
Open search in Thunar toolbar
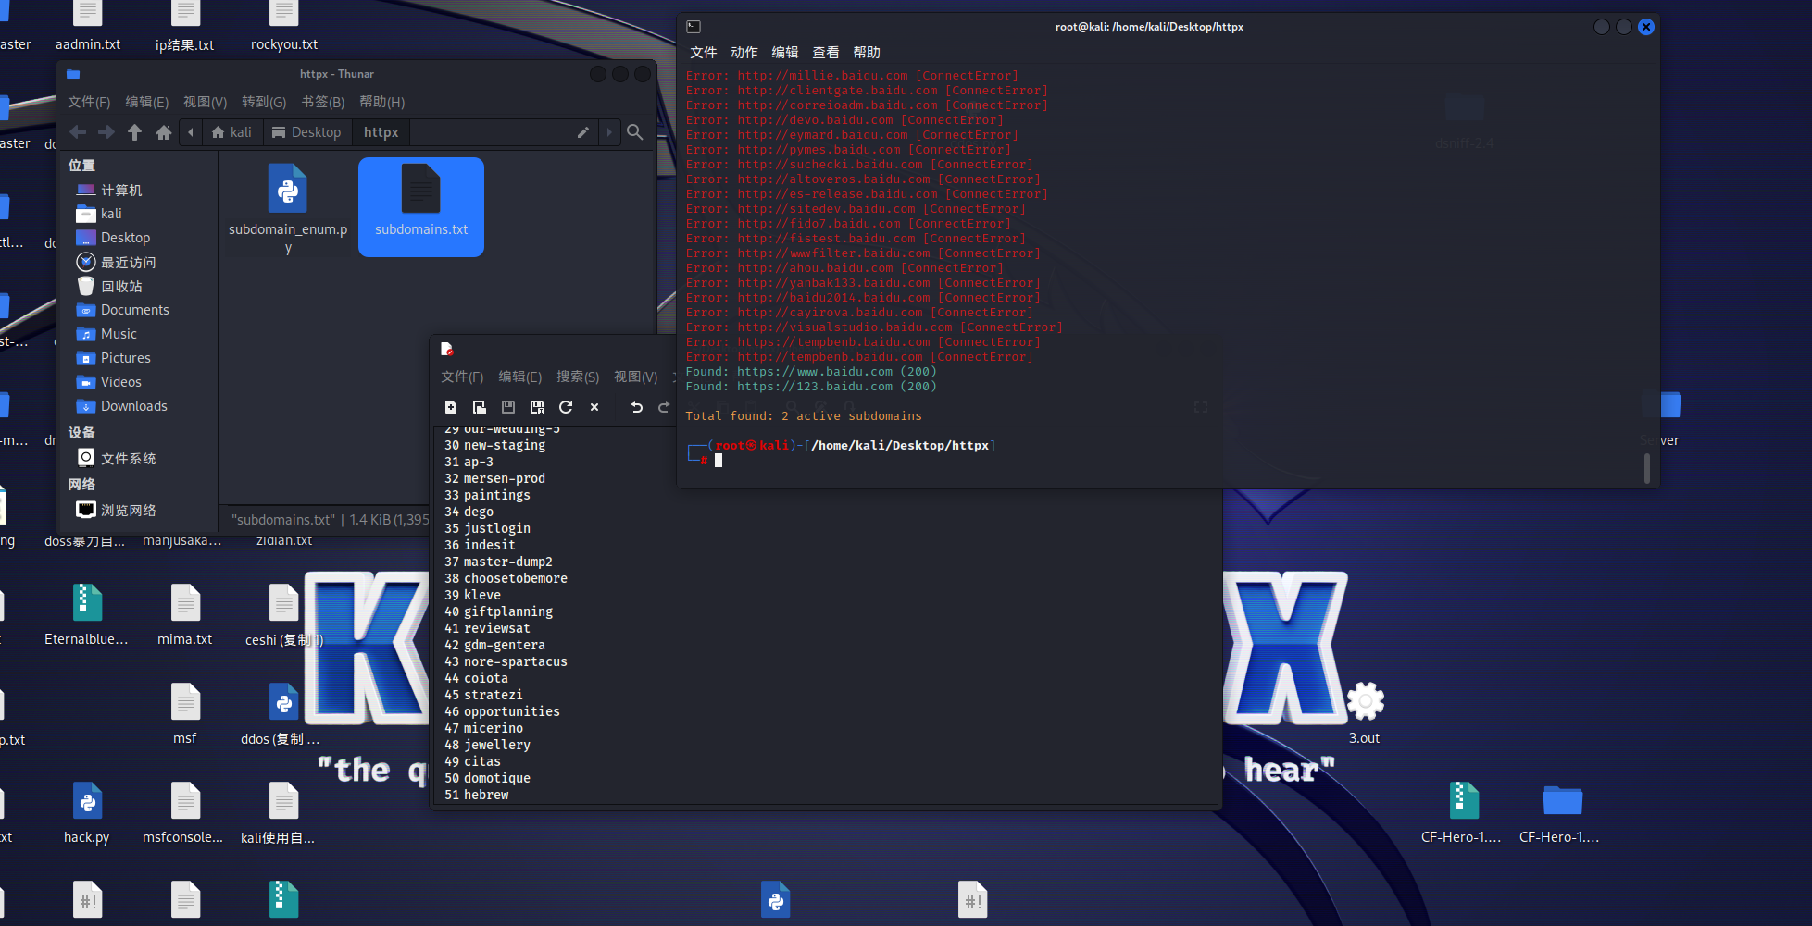[634, 132]
